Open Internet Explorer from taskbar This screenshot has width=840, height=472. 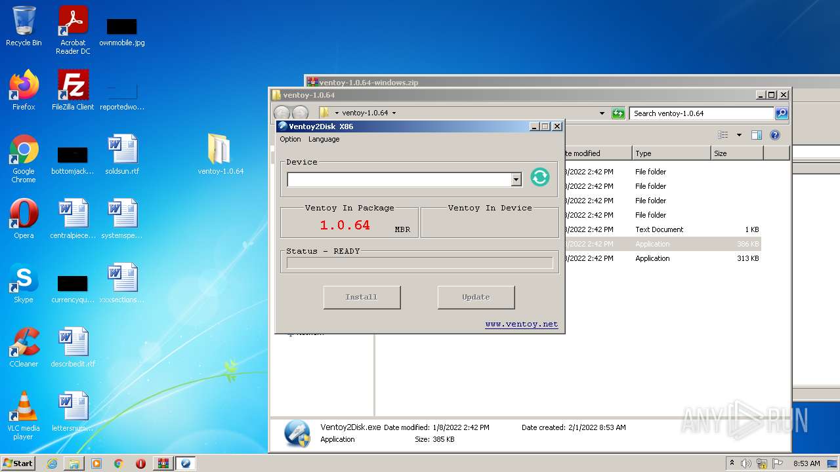tap(52, 463)
